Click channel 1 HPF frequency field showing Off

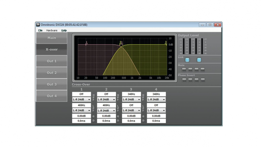(x=81, y=94)
